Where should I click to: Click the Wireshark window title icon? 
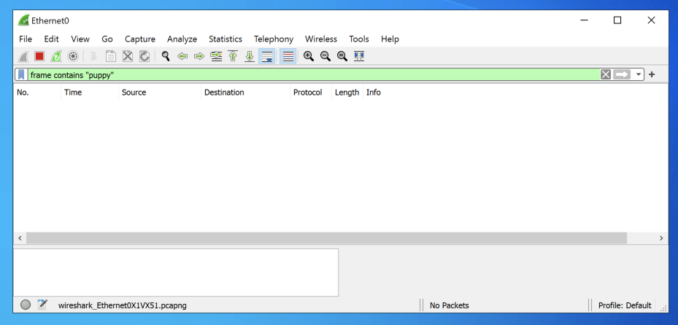click(x=24, y=20)
